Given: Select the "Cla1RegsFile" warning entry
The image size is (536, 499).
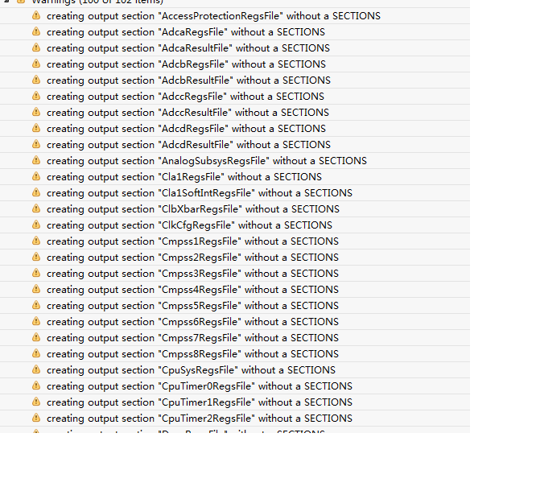Looking at the screenshot, I should pyautogui.click(x=183, y=177).
